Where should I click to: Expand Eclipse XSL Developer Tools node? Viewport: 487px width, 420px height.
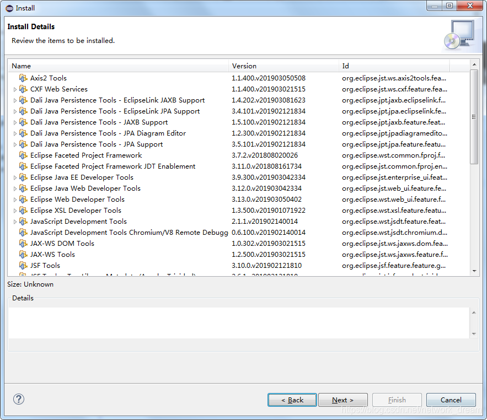[x=15, y=211]
